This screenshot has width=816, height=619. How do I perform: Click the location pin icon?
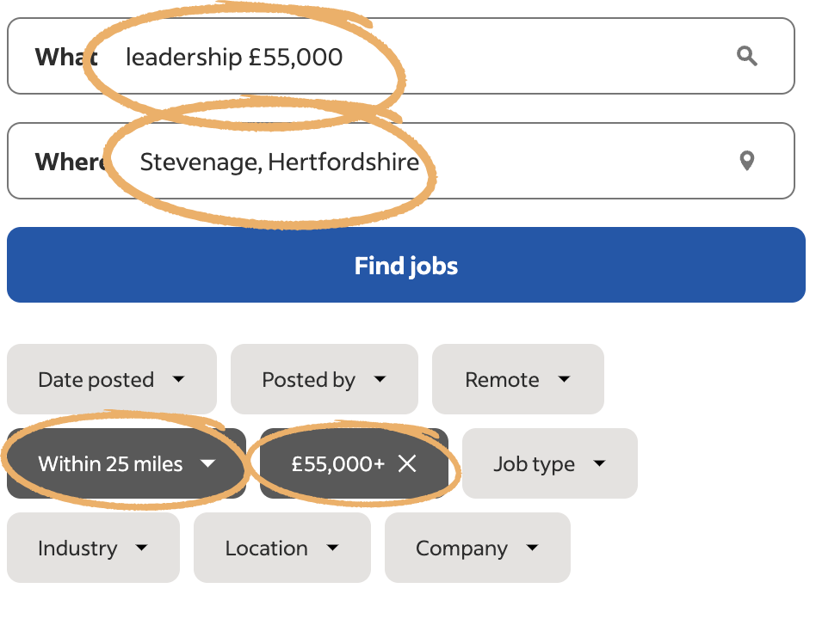pos(747,161)
